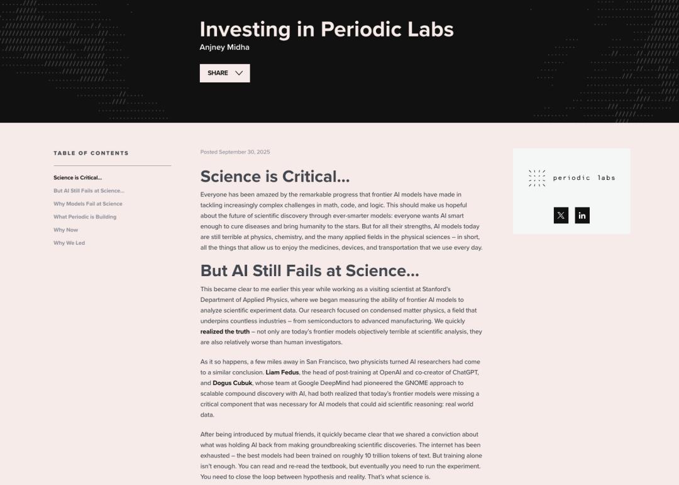Follow the Liam Fedus link
Viewport: 679px width, 485px height.
(282, 372)
